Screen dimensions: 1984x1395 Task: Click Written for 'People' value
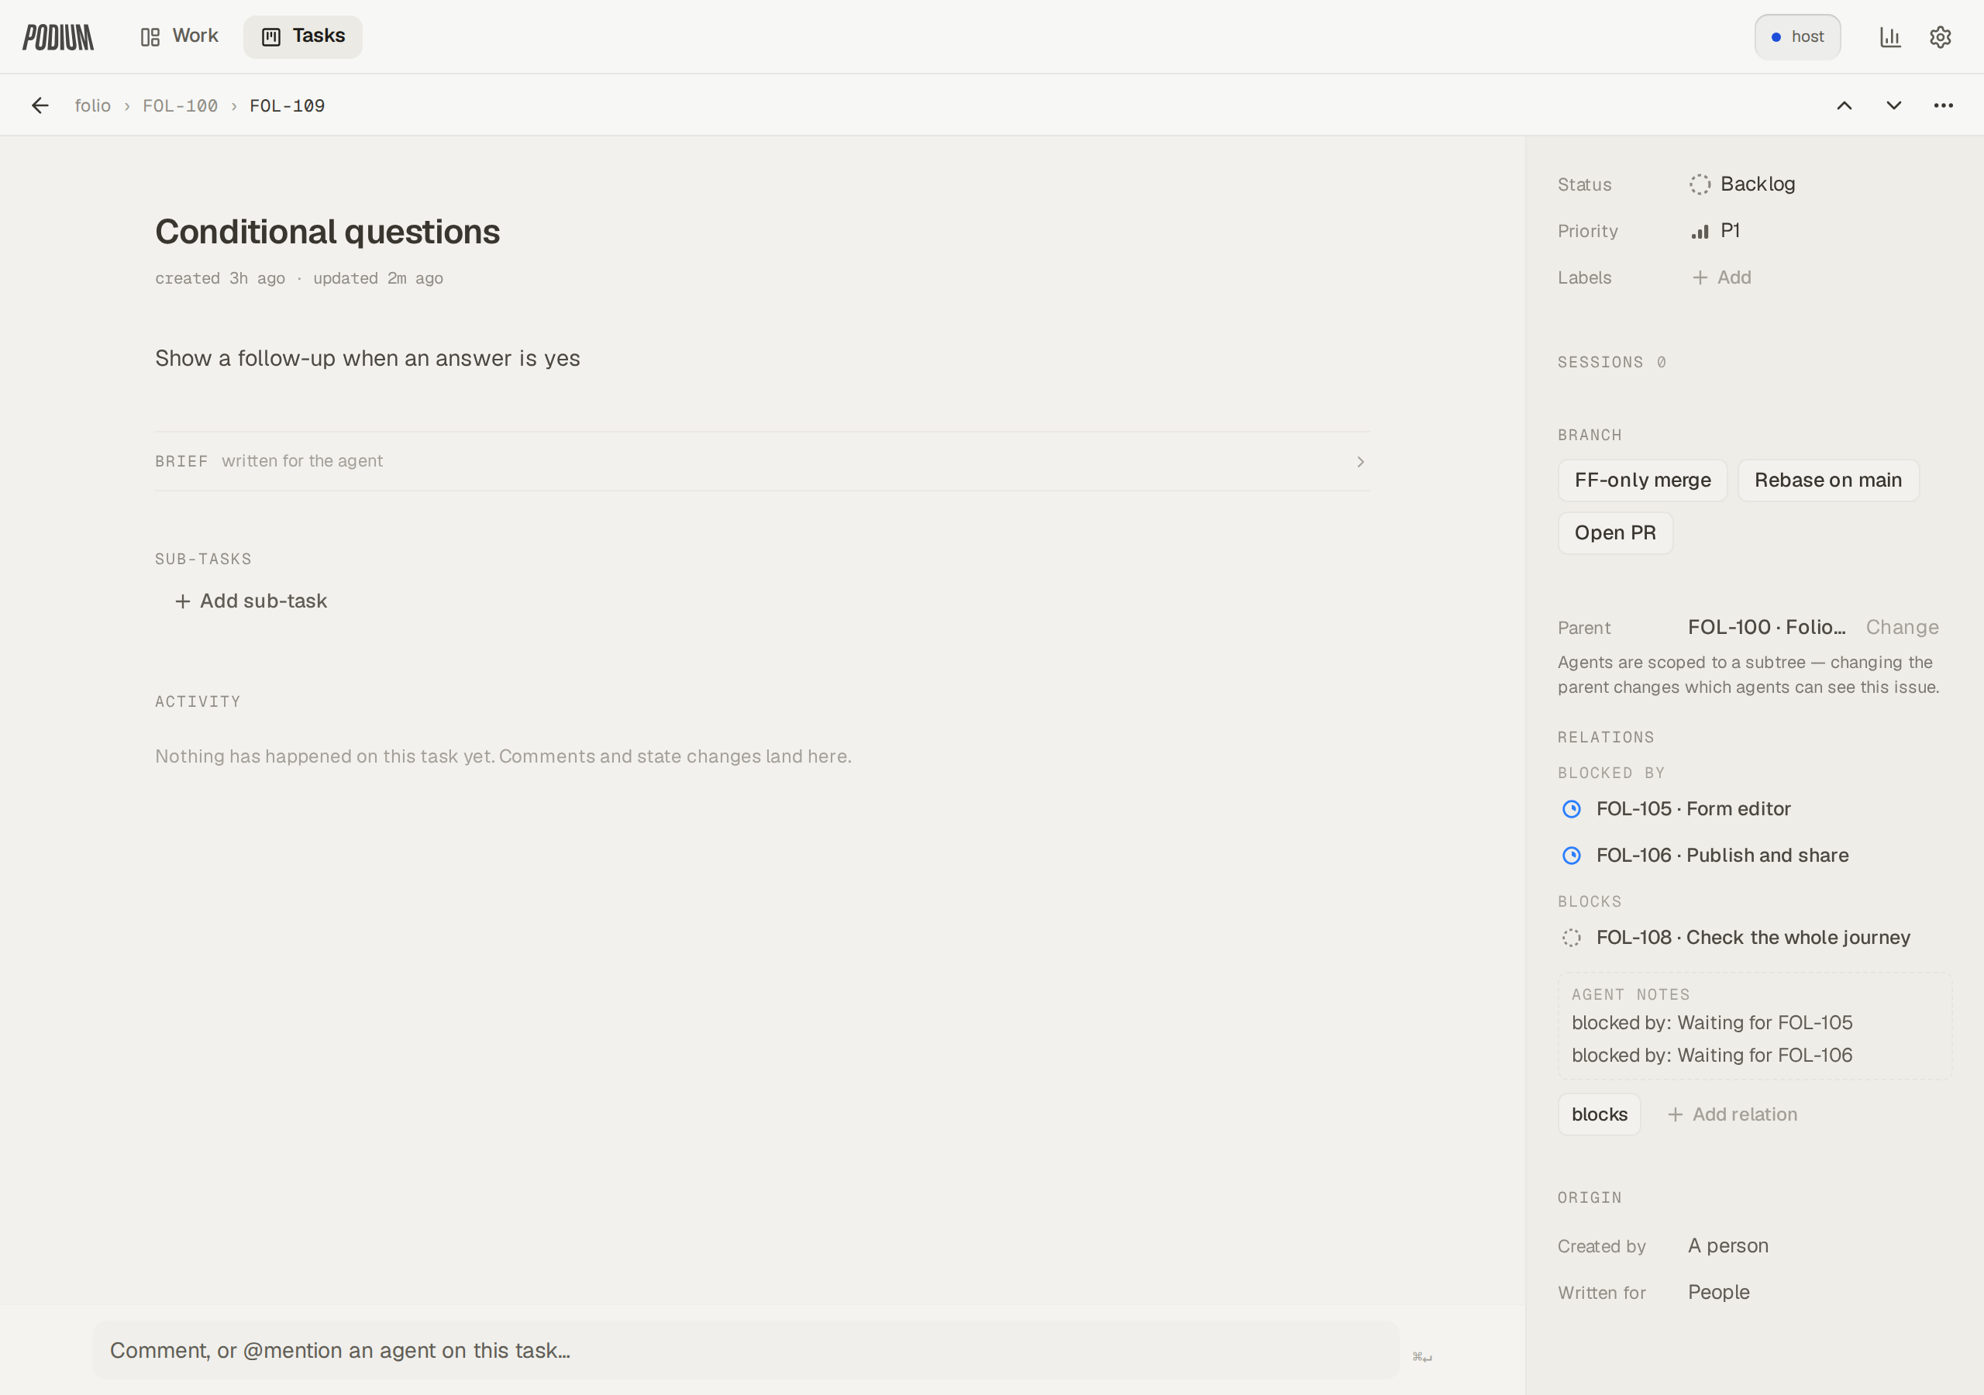click(1718, 1292)
